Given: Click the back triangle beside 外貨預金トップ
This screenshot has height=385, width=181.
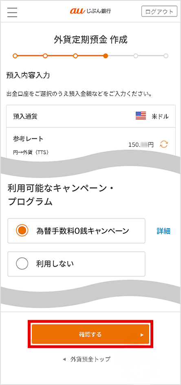Looking at the screenshot, I should point(64,359).
